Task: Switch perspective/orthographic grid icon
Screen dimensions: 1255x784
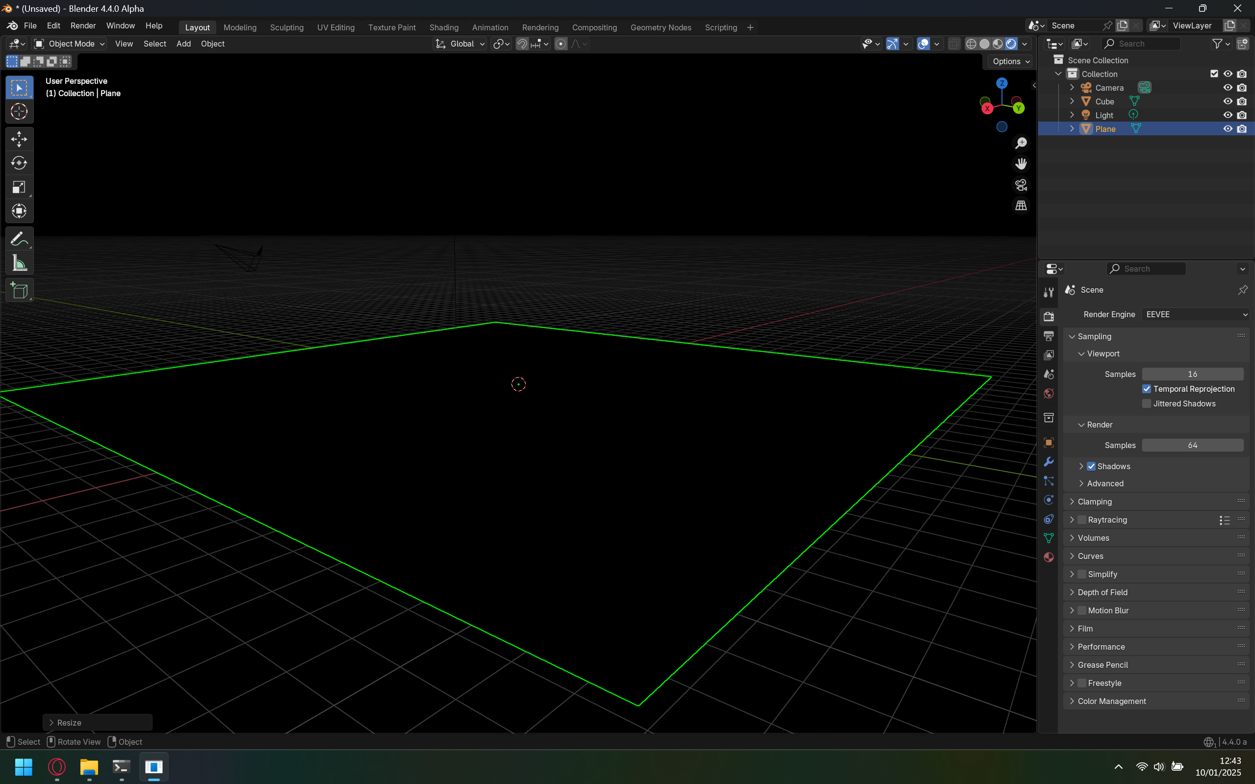Action: (1021, 205)
